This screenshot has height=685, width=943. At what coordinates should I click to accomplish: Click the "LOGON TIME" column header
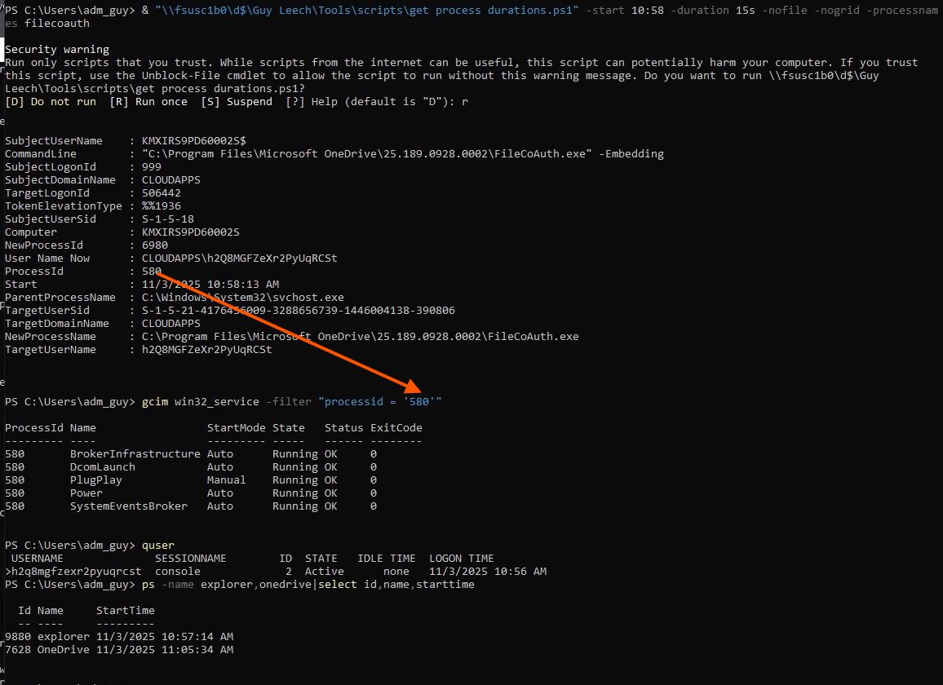tap(461, 558)
